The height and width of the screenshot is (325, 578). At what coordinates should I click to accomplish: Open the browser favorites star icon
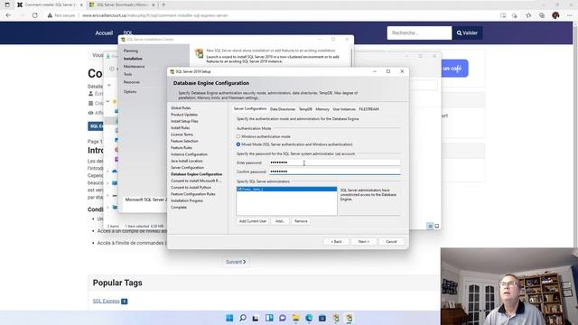point(528,15)
